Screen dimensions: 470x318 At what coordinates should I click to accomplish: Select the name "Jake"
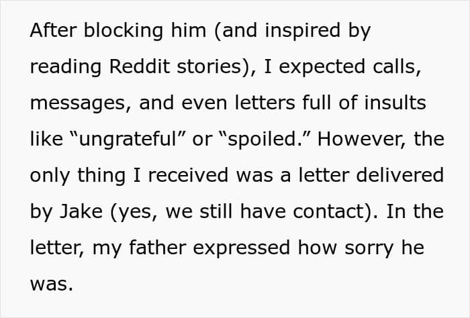(x=81, y=211)
